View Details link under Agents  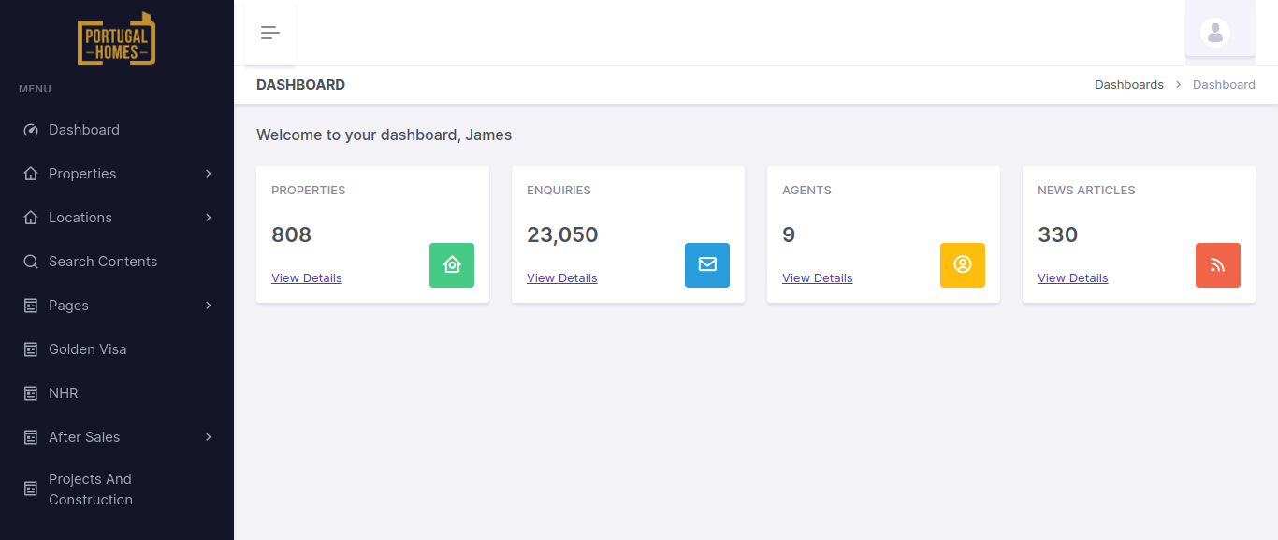click(x=817, y=278)
